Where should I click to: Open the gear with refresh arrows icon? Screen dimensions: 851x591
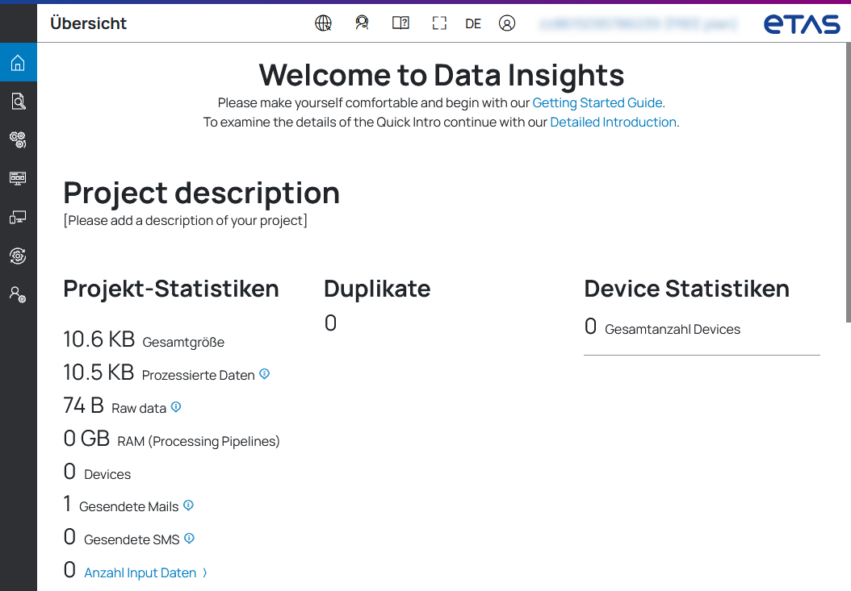pyautogui.click(x=18, y=256)
